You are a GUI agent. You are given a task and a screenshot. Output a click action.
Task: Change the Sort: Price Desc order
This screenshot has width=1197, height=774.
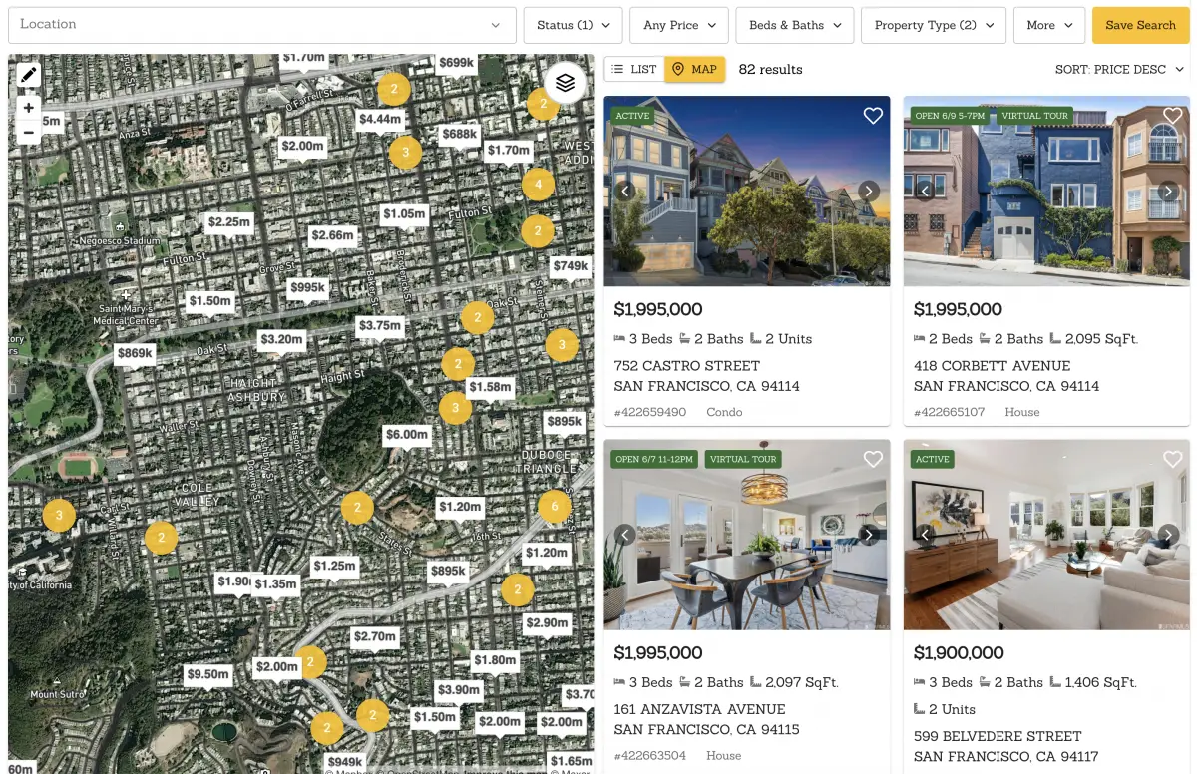click(x=1119, y=69)
